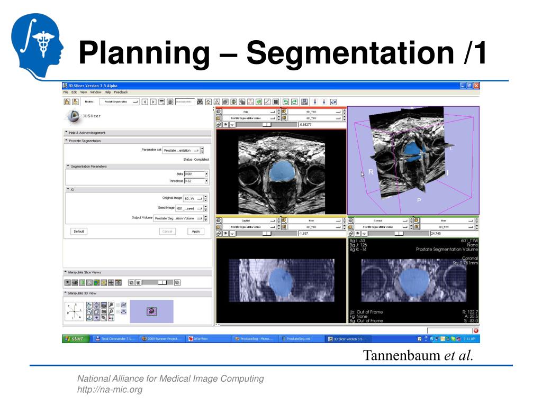Click the spin rotate icon in 3D View

point(89,312)
